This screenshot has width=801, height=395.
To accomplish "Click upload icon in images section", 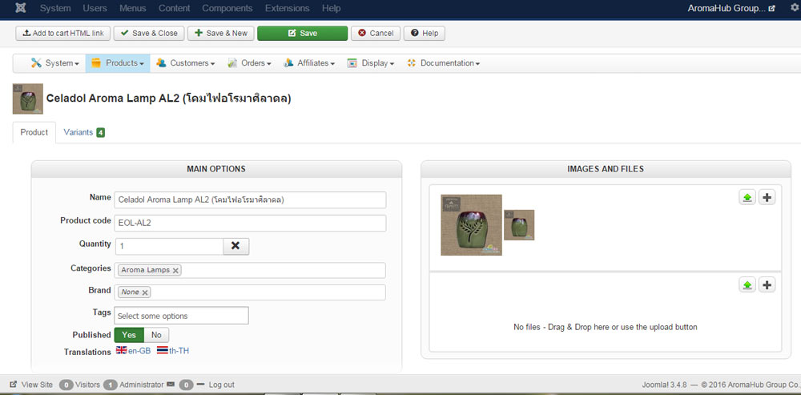I will (747, 197).
